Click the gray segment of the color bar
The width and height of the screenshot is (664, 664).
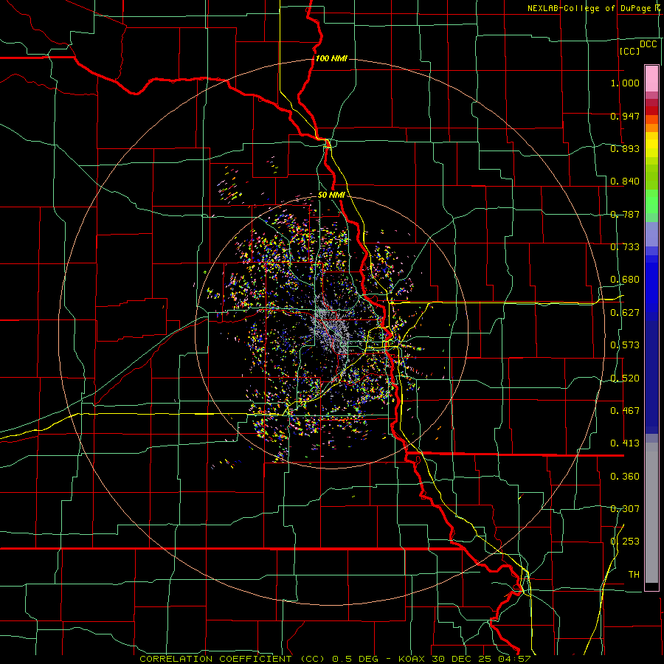click(651, 513)
